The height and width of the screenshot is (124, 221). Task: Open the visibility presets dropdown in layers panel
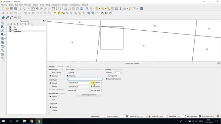coord(23,24)
